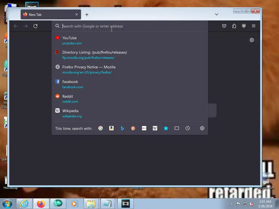The height and width of the screenshot is (209, 279).
Task: Show hidden system tray icons arrow
Action: (x=232, y=204)
